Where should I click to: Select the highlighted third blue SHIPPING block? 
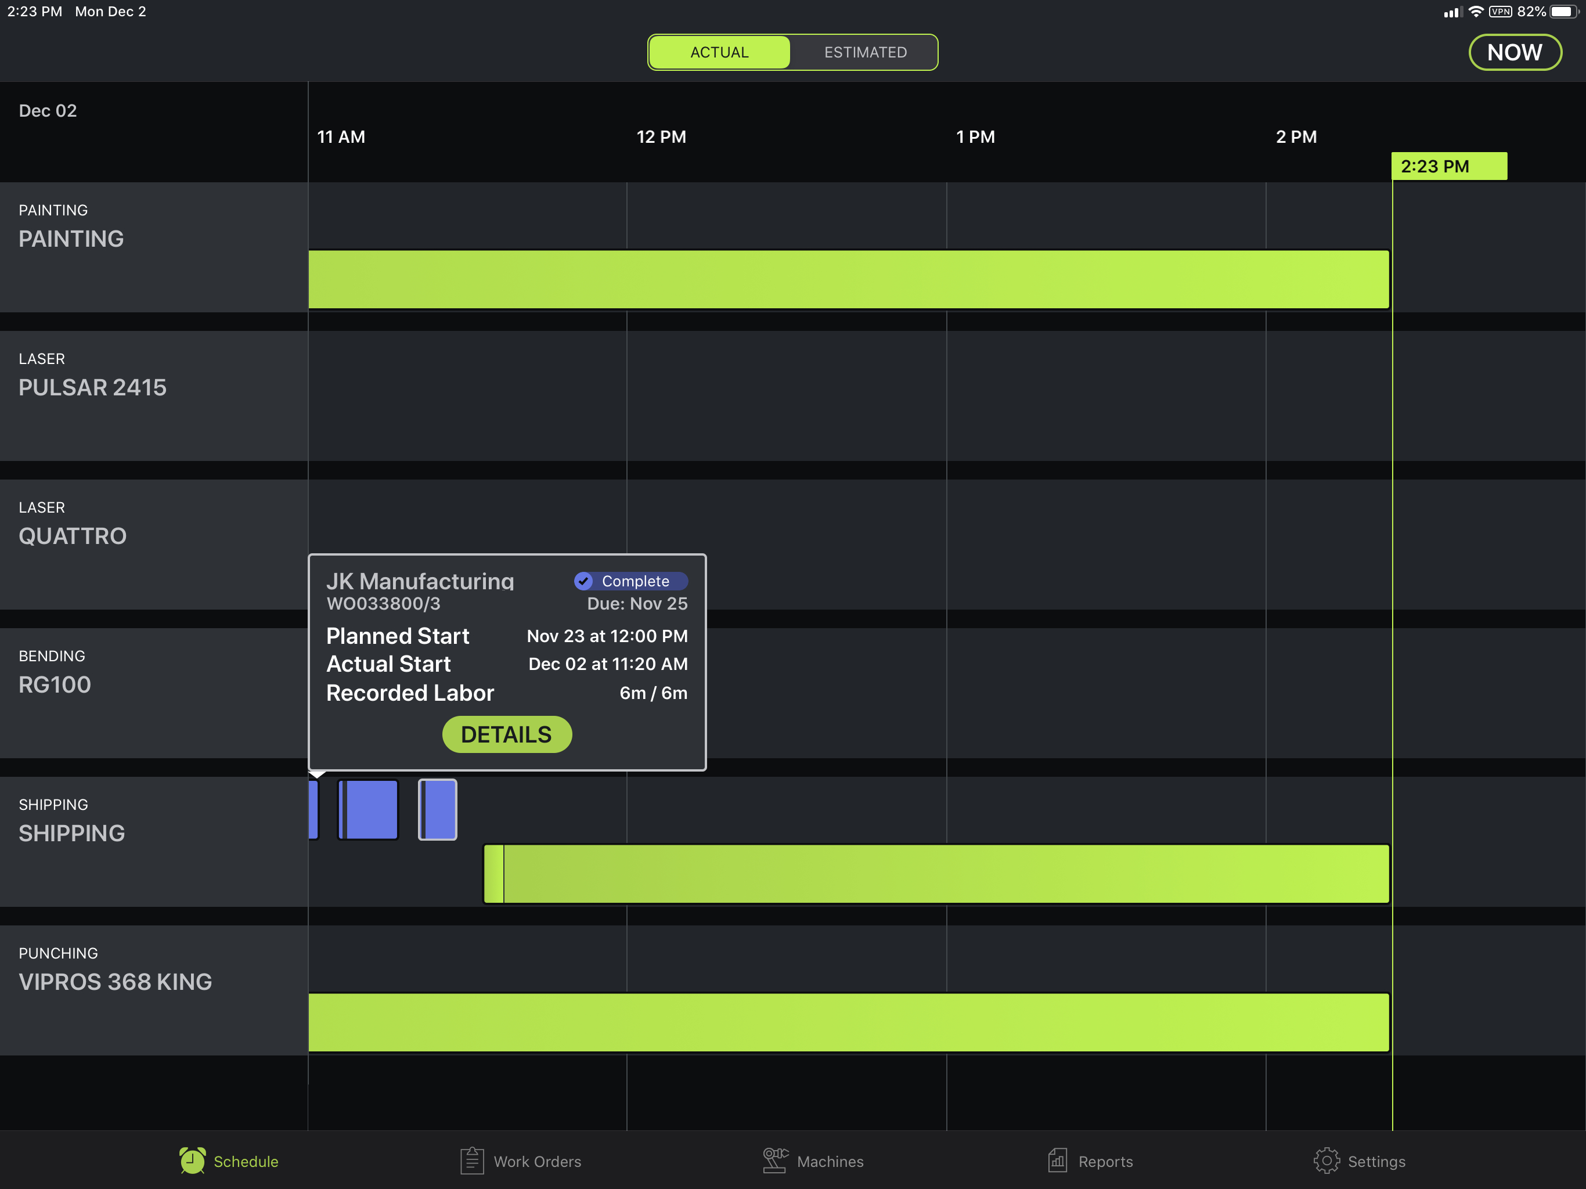coord(438,810)
